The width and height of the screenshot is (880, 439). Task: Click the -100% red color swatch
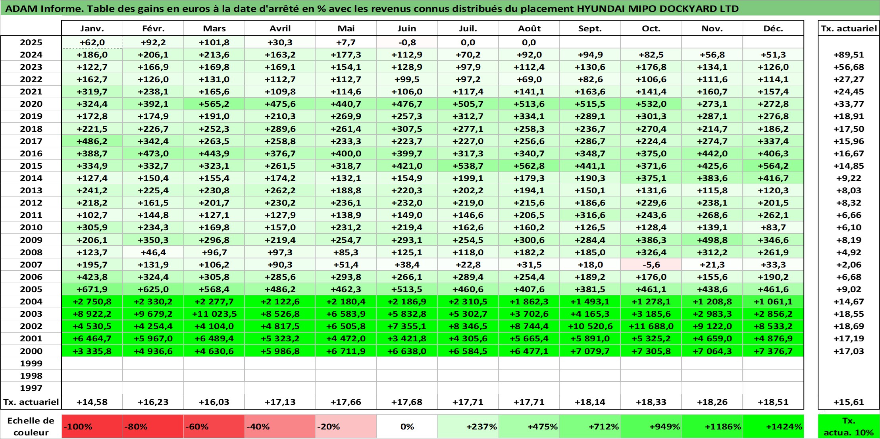pyautogui.click(x=92, y=426)
